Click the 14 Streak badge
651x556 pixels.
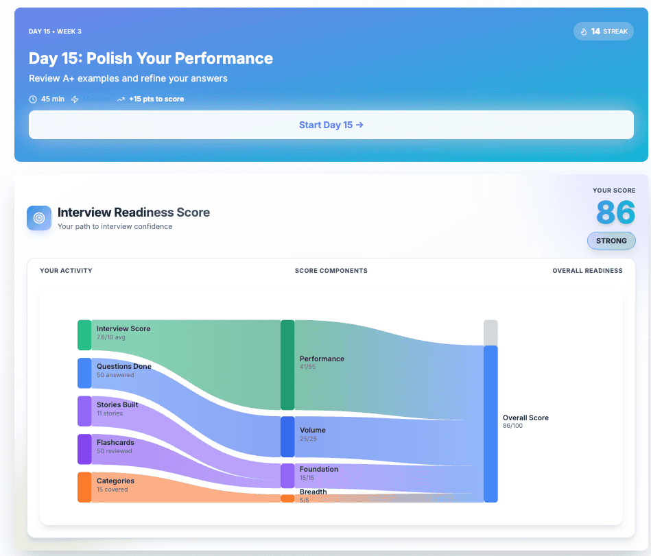[x=604, y=32]
